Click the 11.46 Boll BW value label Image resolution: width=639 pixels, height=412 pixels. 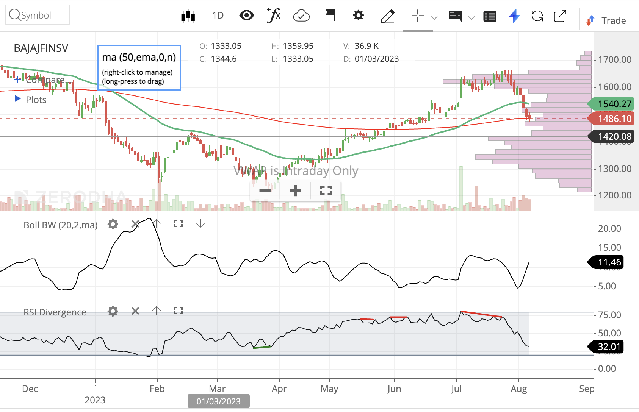pyautogui.click(x=605, y=262)
